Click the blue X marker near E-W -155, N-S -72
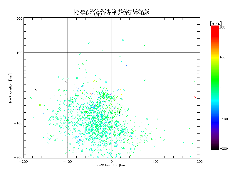Image resolution: width=235 pixels, height=176 pixels. click(x=43, y=113)
